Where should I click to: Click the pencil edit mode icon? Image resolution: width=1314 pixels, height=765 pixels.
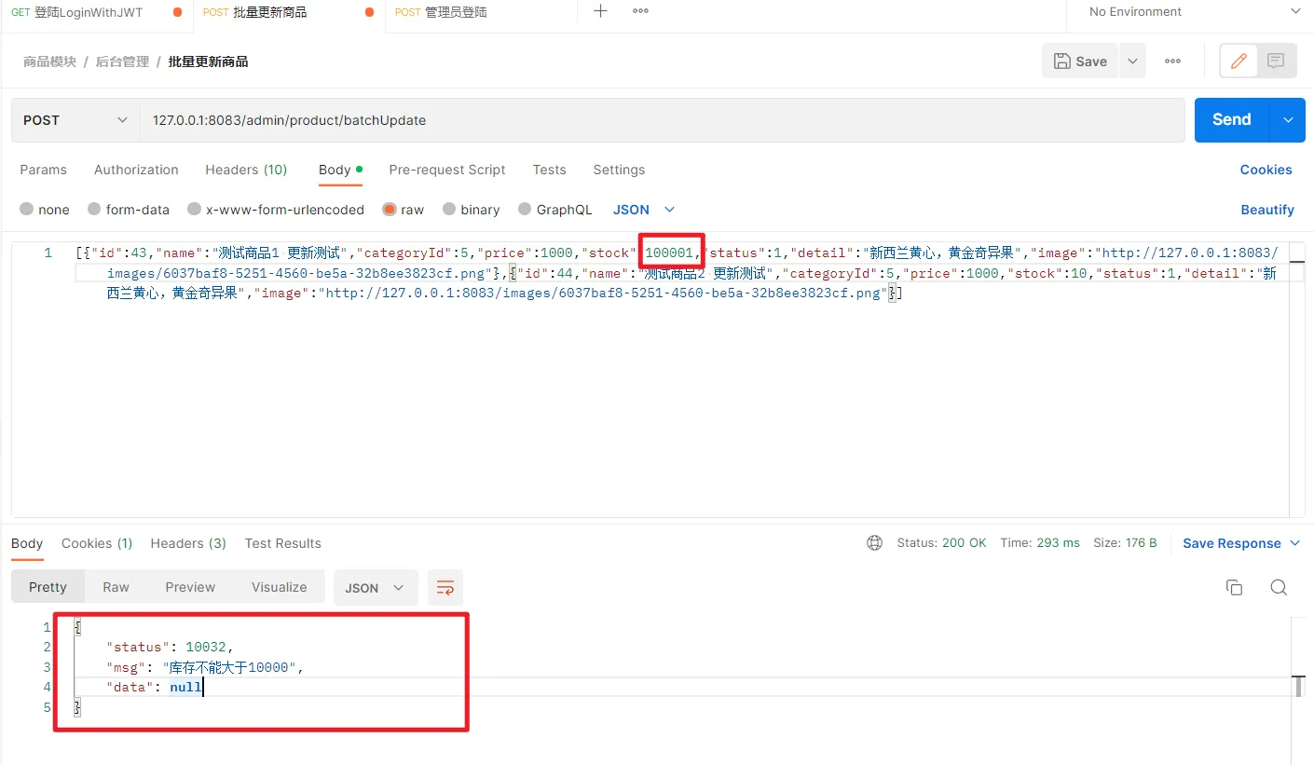coord(1239,61)
